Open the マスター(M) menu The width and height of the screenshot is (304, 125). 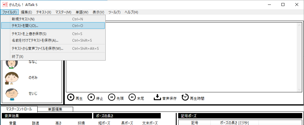pyautogui.click(x=64, y=12)
